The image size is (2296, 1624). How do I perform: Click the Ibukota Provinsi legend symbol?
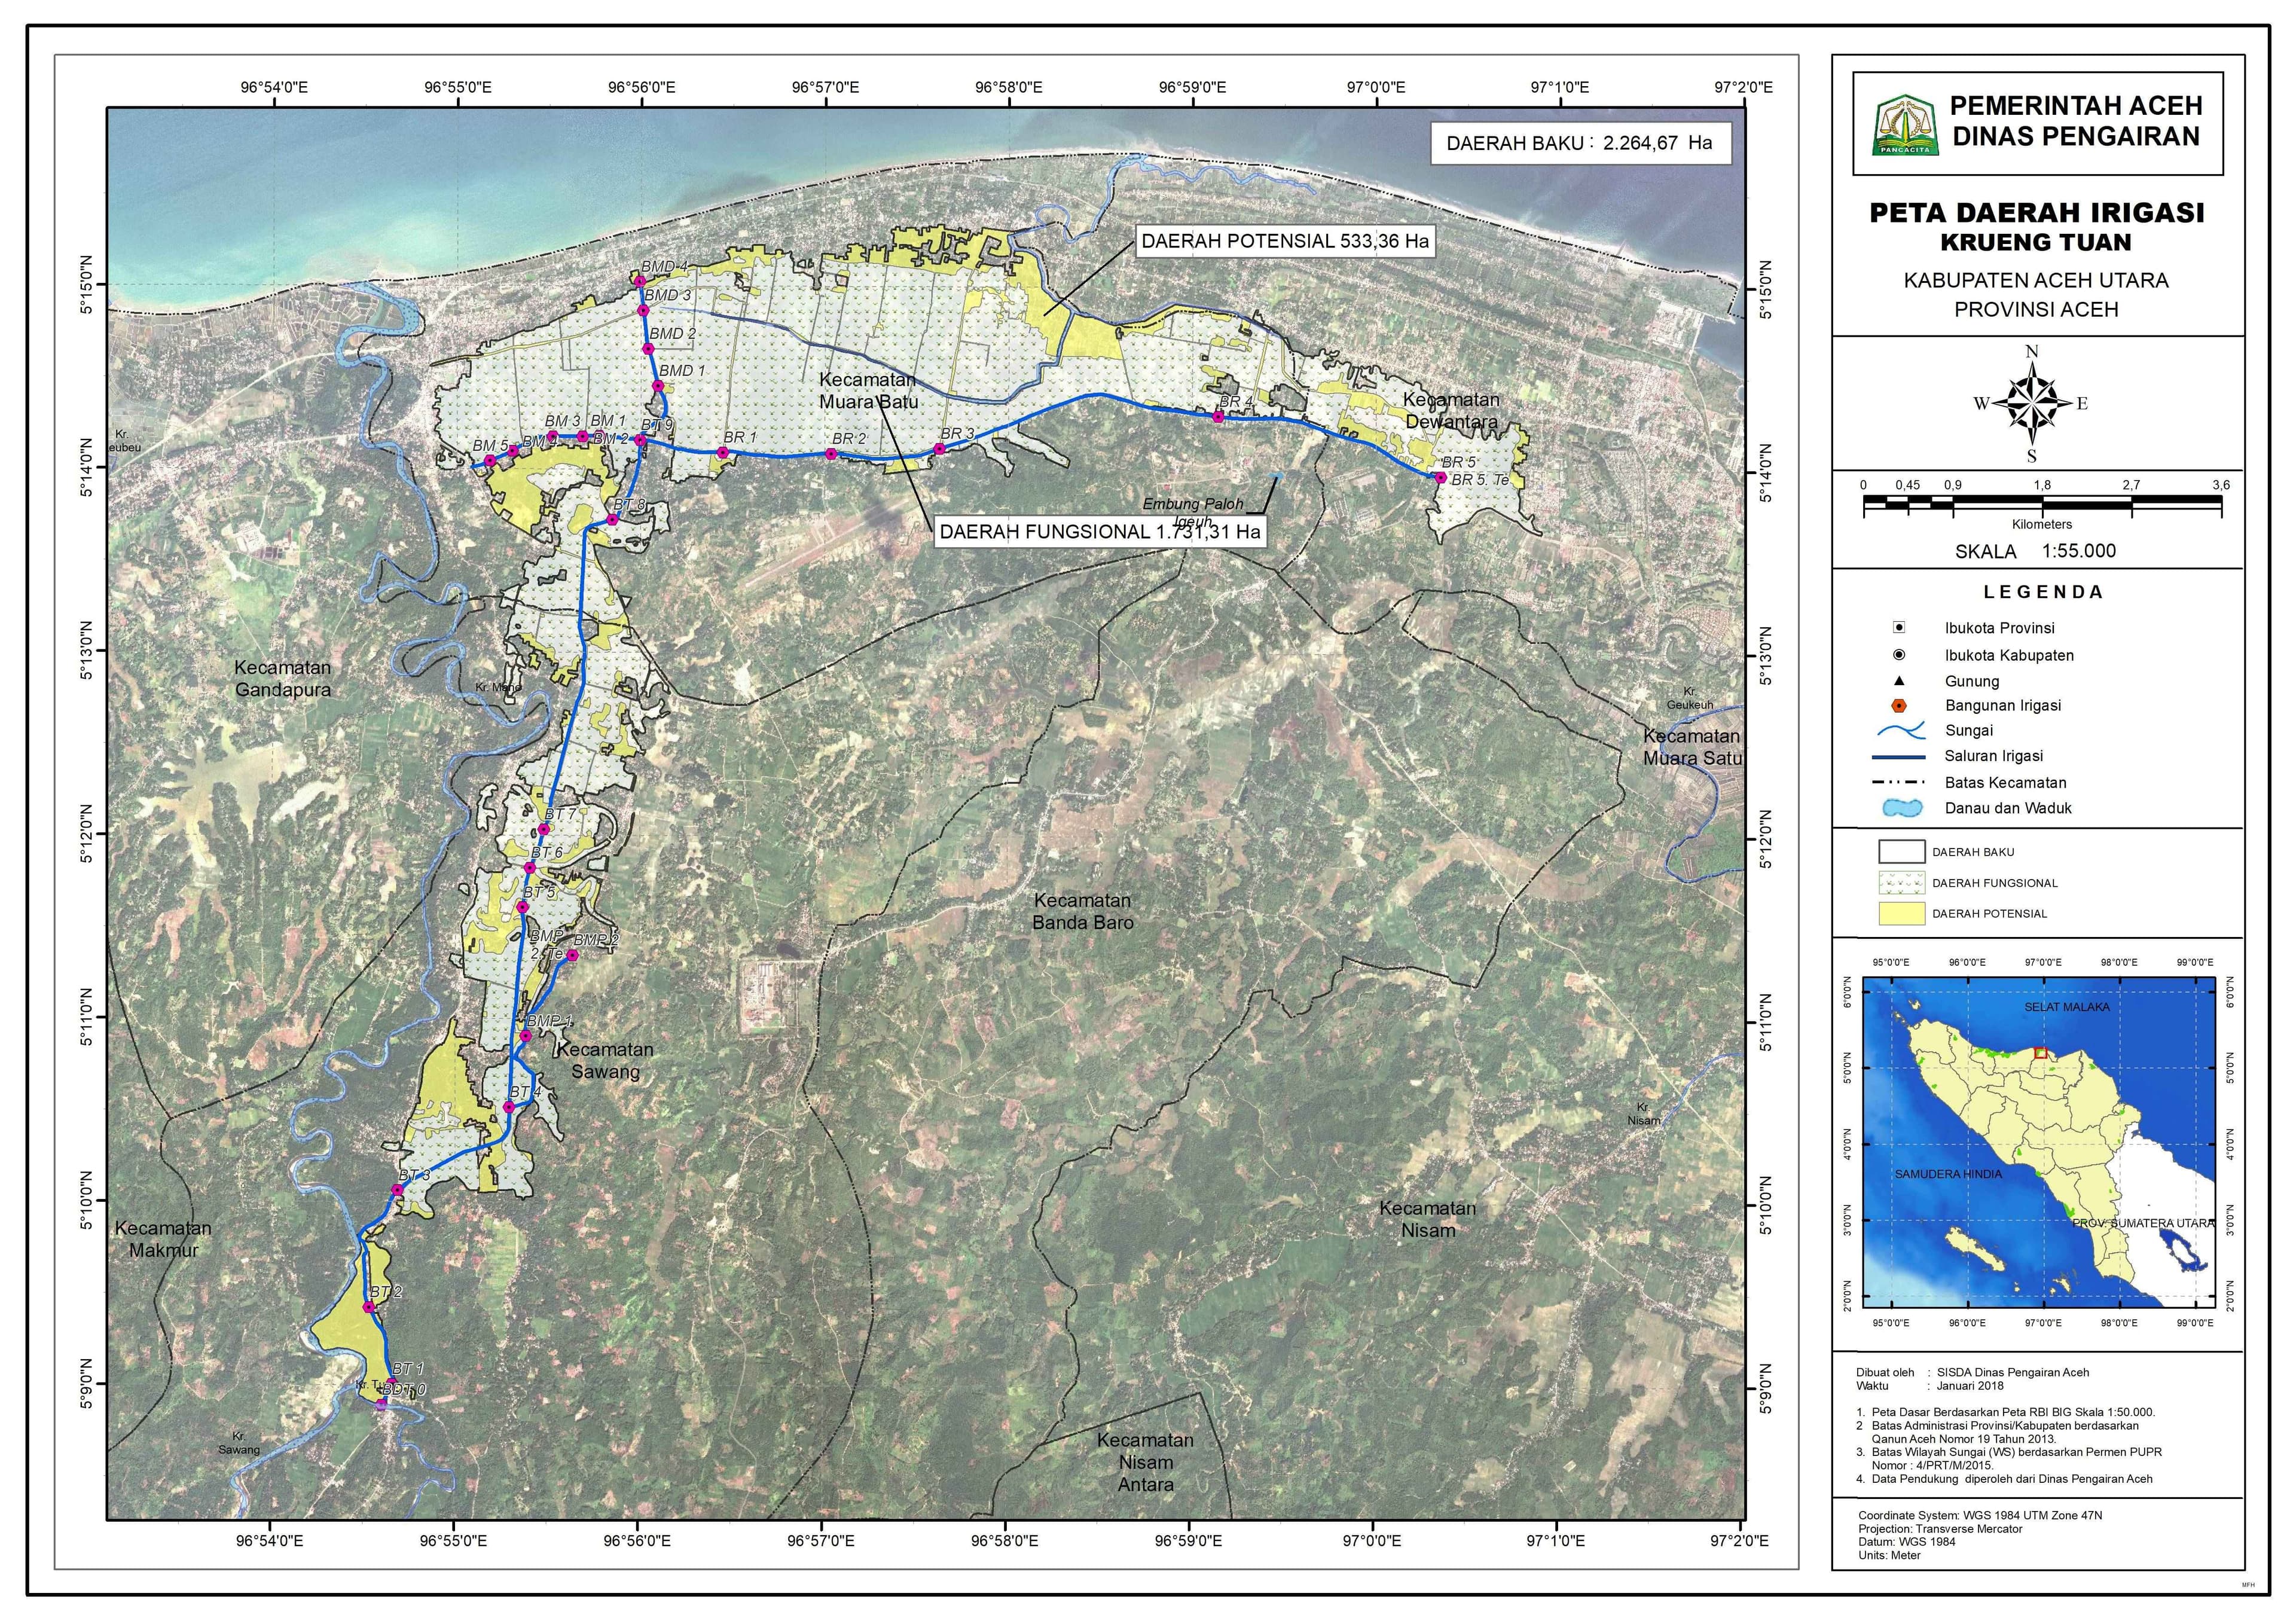coord(1899,628)
